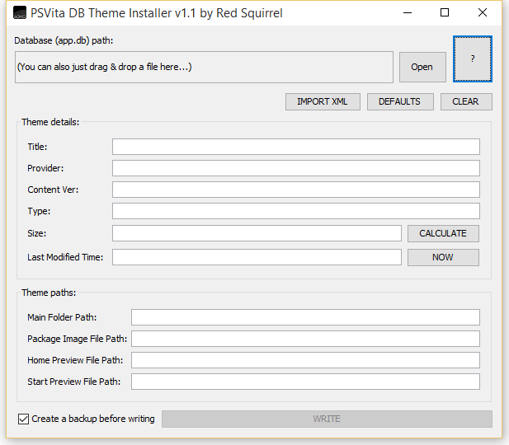Select the Content Ver text box

click(x=295, y=190)
